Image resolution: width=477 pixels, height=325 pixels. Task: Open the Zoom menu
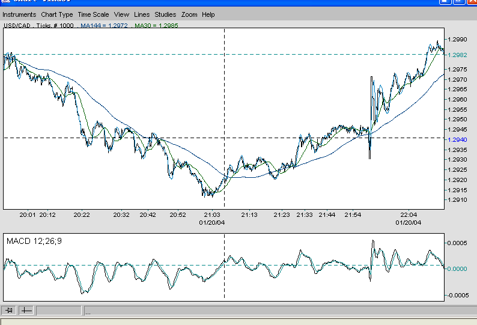[189, 14]
